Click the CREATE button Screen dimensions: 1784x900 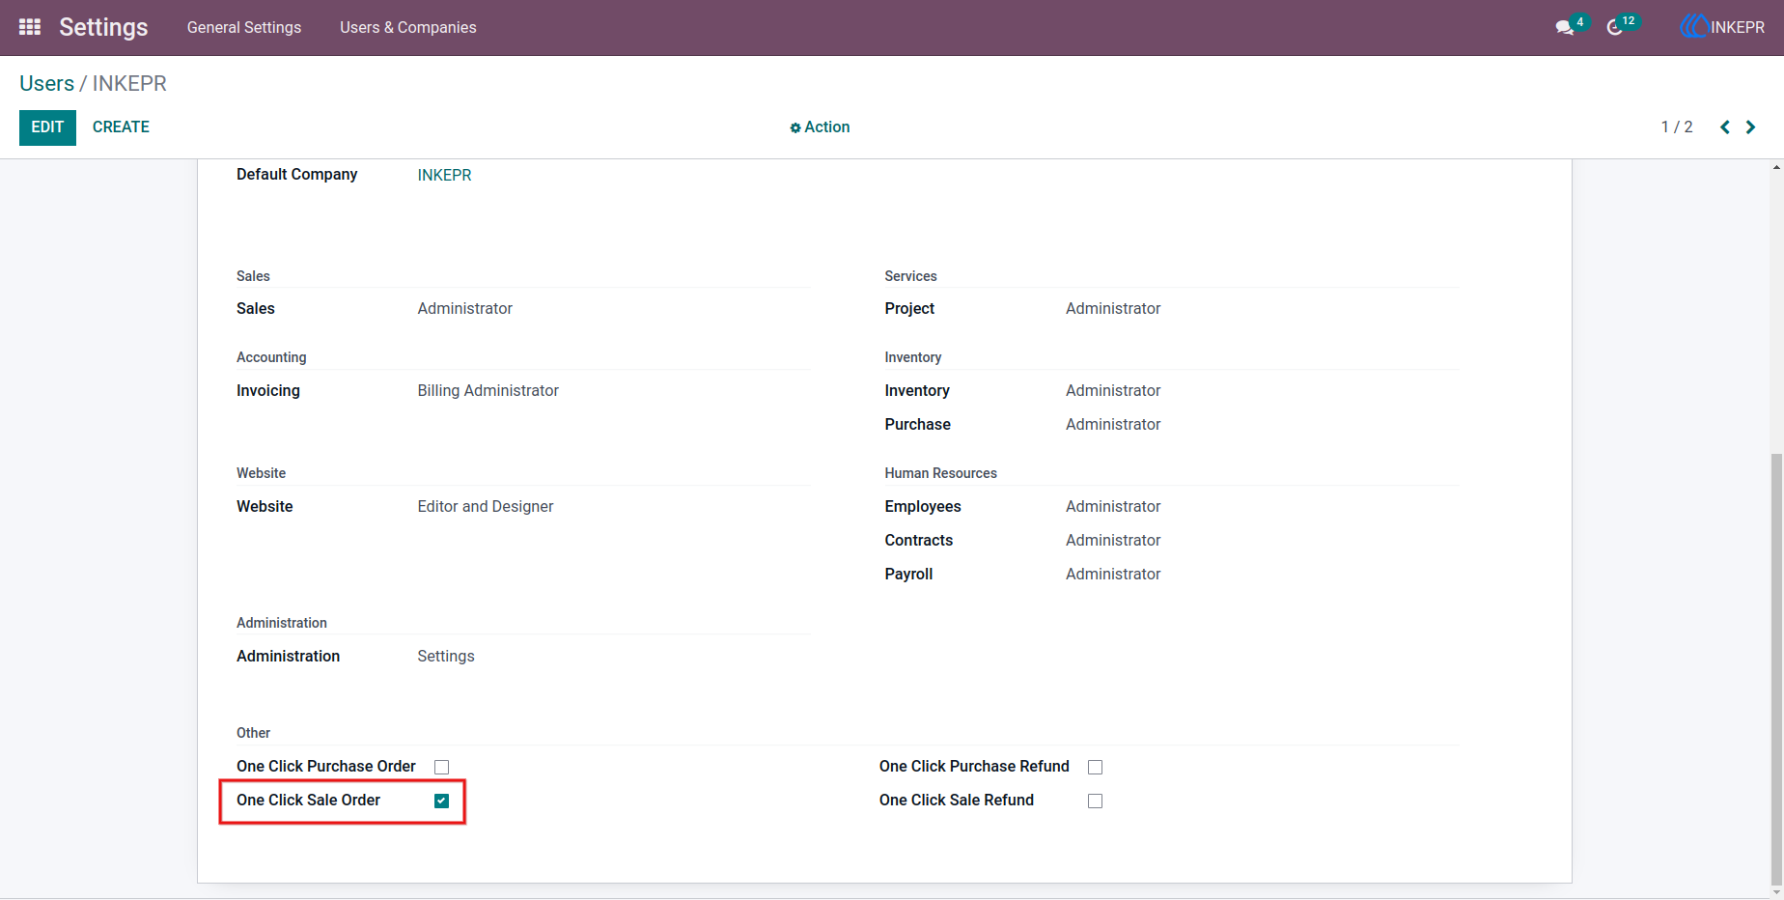click(121, 127)
